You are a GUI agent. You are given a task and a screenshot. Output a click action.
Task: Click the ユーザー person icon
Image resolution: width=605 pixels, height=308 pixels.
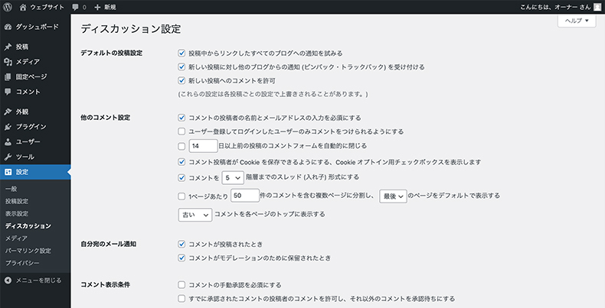[8, 142]
